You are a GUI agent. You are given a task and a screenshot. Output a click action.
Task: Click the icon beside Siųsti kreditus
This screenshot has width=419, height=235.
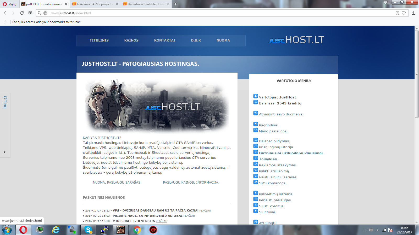(x=256, y=205)
